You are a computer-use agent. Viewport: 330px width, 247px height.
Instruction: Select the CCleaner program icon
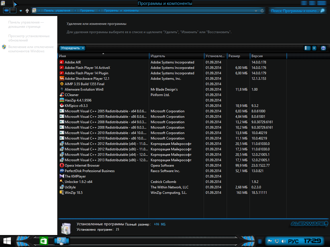point(62,95)
